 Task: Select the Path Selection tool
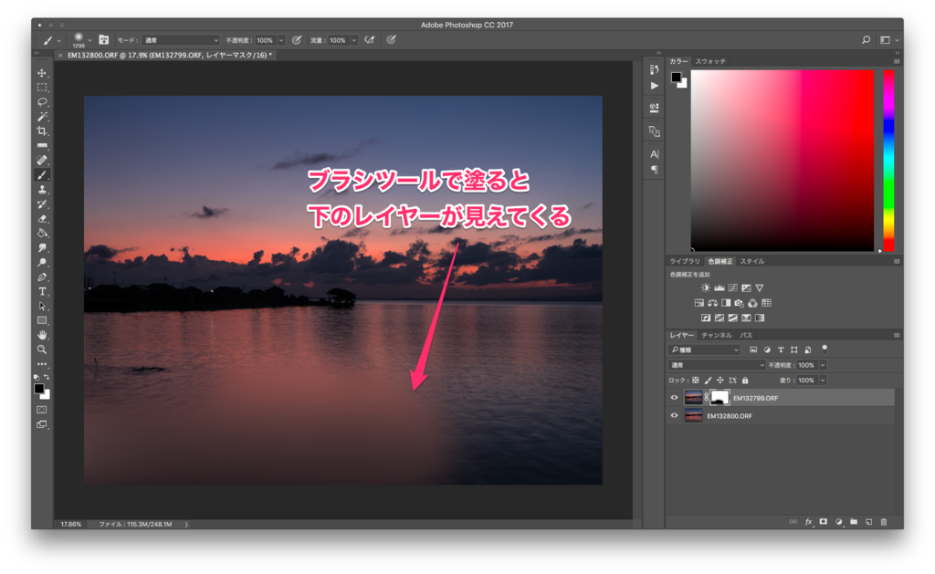coord(42,307)
